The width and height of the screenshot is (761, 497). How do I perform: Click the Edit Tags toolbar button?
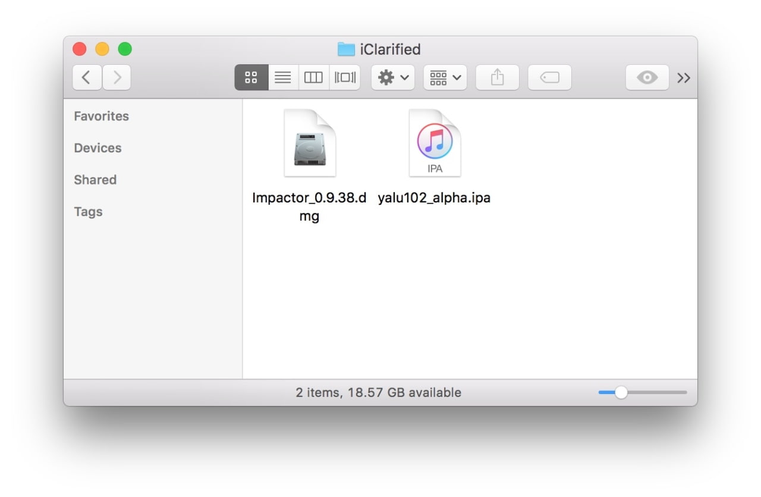tap(549, 77)
